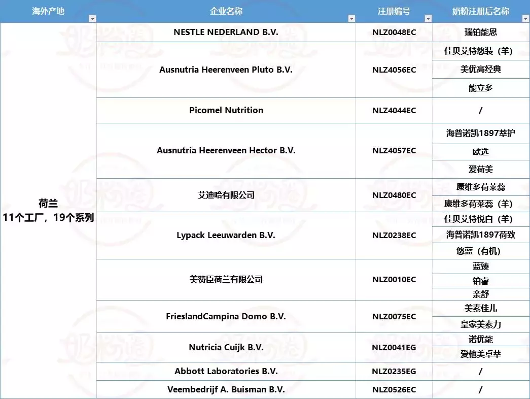This screenshot has width=530, height=399.
Task: Click registration number NLZ0235EG
Action: click(394, 371)
